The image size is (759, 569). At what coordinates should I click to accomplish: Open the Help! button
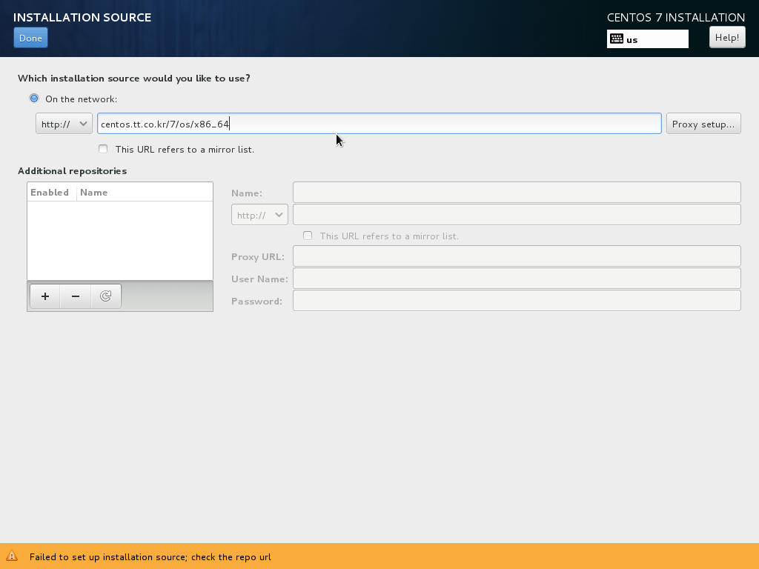(727, 37)
